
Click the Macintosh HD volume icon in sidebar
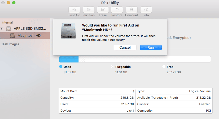pos(12,36)
